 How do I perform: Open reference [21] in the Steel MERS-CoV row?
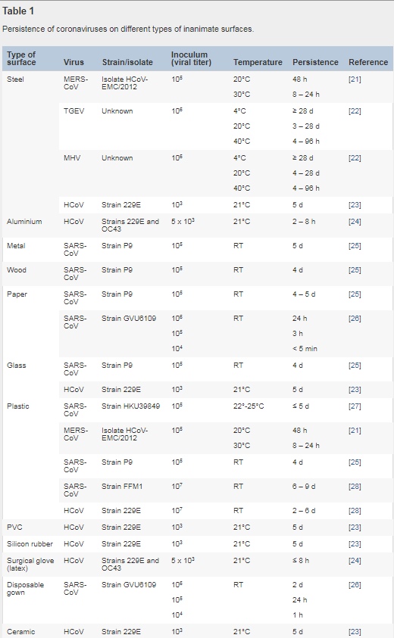point(355,79)
